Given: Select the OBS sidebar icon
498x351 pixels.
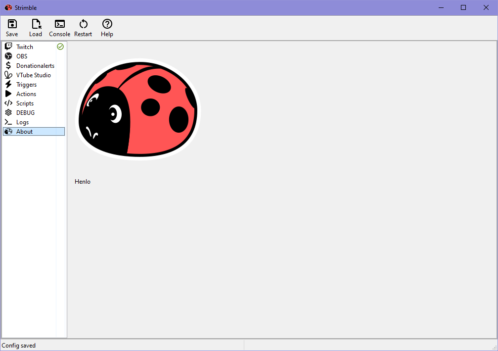Looking at the screenshot, I should point(8,56).
